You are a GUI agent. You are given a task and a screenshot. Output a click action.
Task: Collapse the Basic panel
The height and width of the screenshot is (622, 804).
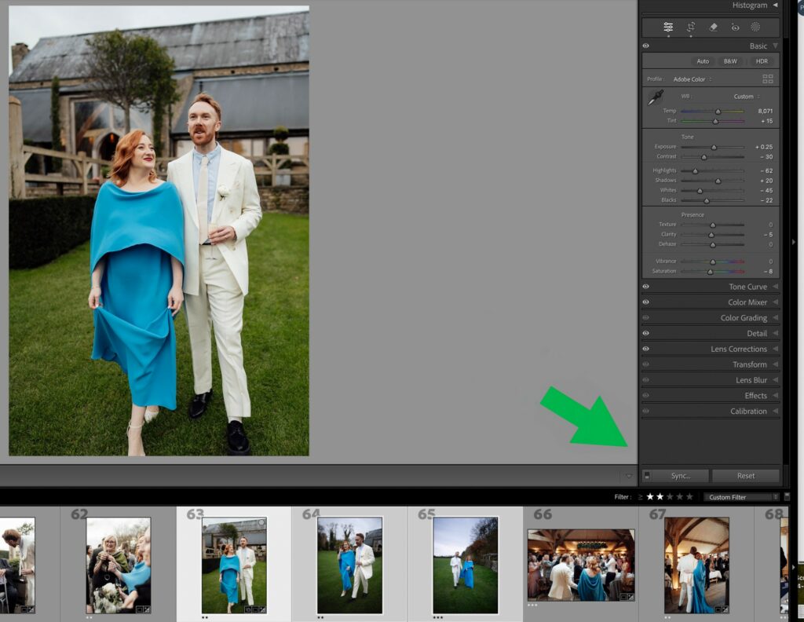click(776, 46)
